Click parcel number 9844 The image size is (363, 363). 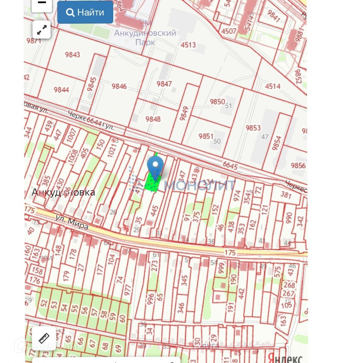[61, 90]
